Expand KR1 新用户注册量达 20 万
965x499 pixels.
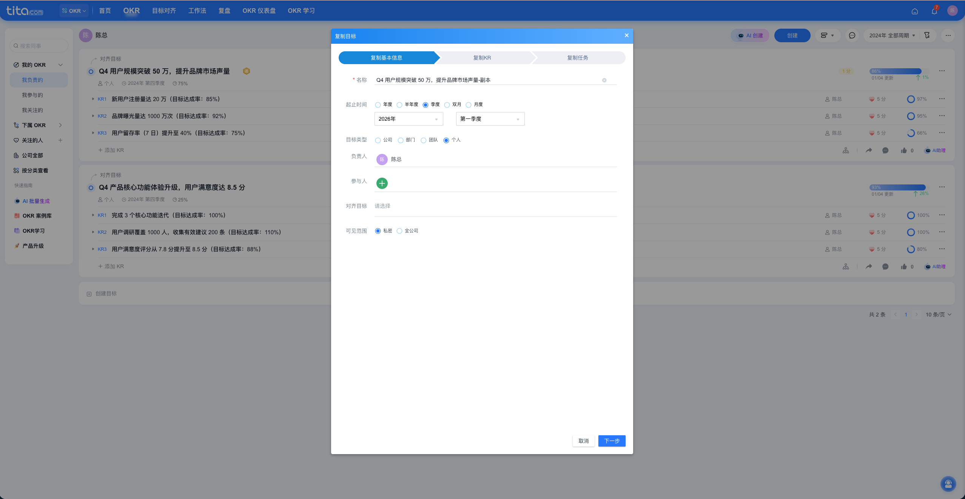[93, 99]
